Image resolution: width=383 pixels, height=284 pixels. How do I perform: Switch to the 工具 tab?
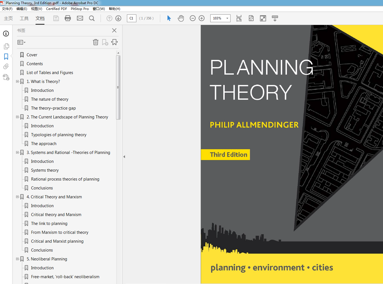24,18
